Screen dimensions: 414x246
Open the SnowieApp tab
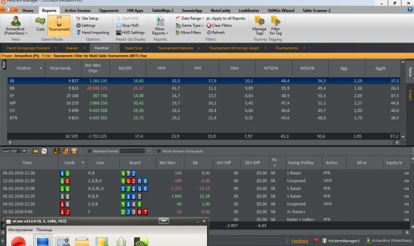pyautogui.click(x=192, y=11)
